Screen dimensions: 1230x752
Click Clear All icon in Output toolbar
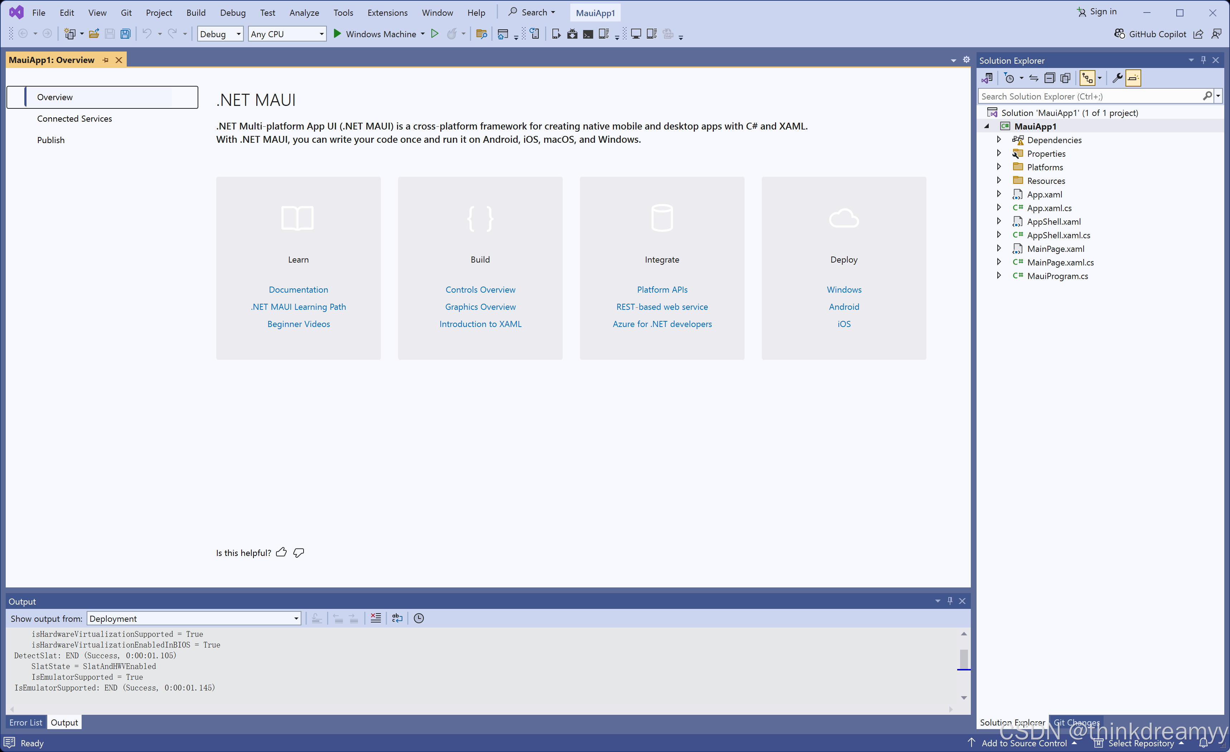pos(376,618)
